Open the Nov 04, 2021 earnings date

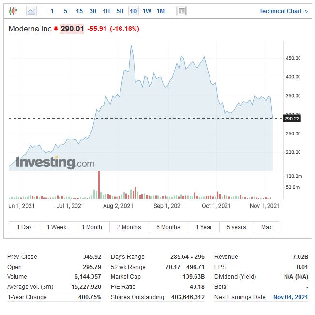[x=290, y=297]
